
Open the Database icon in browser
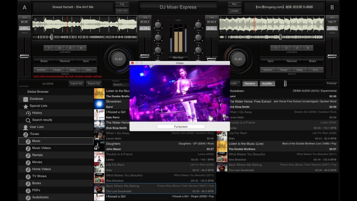point(25,99)
